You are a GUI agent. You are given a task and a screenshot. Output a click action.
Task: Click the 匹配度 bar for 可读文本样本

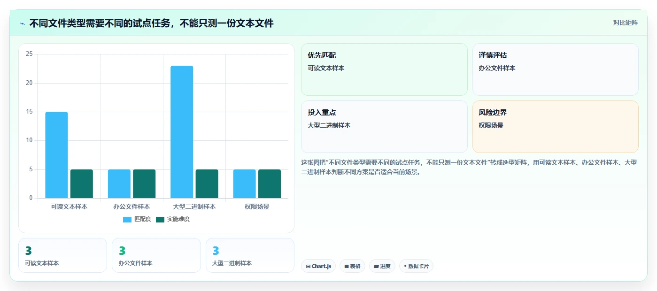click(56, 155)
